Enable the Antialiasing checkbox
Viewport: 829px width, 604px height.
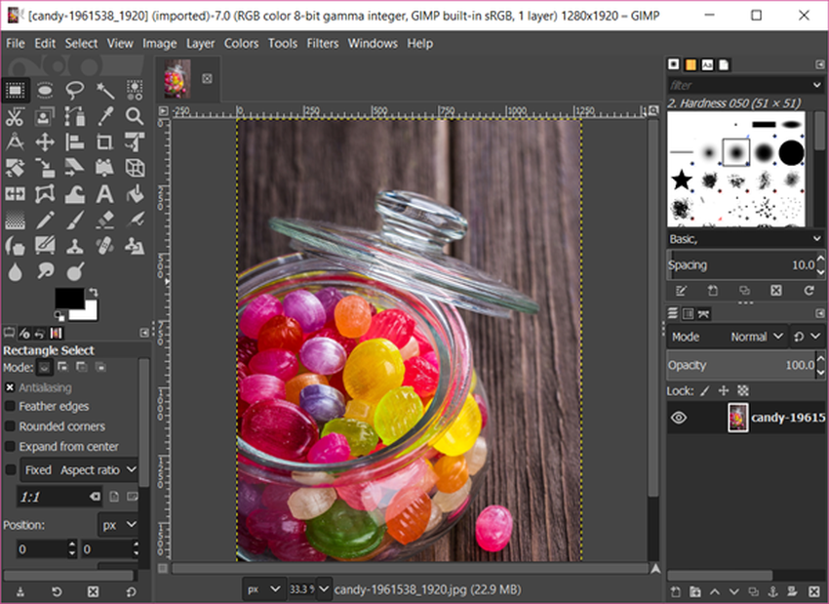tap(11, 386)
